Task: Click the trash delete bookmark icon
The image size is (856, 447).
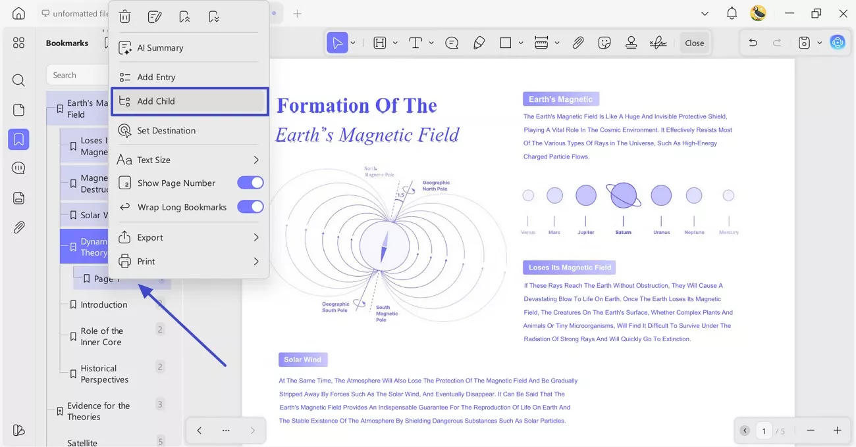Action: pos(125,17)
